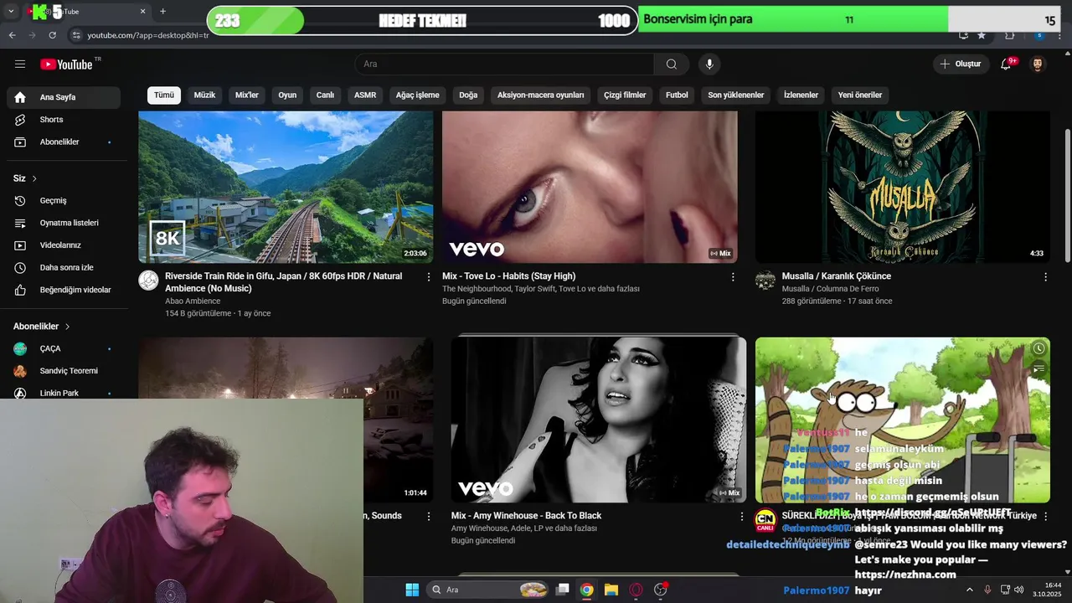Select the ASMR filter chip
This screenshot has height=603, width=1072.
[x=365, y=95]
